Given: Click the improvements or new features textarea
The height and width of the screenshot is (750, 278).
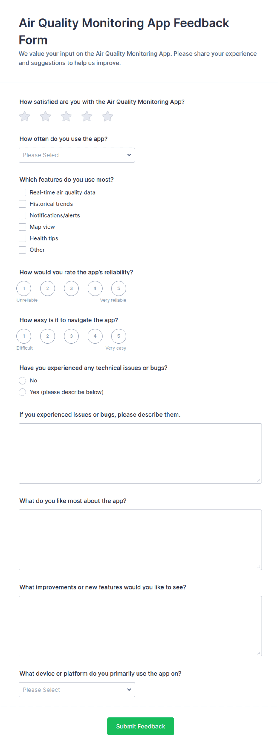Looking at the screenshot, I should [140, 626].
